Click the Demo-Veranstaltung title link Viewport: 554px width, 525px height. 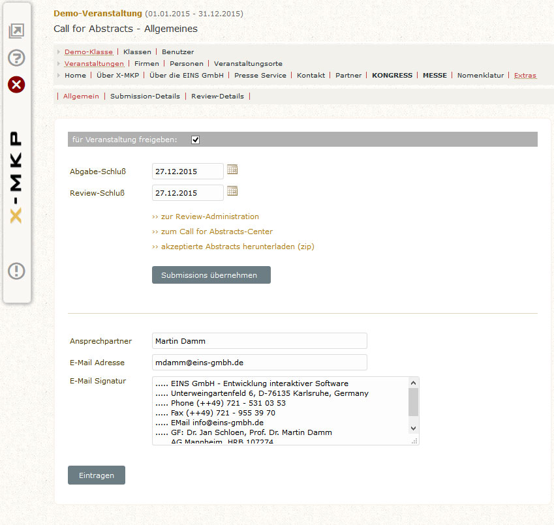coord(98,14)
